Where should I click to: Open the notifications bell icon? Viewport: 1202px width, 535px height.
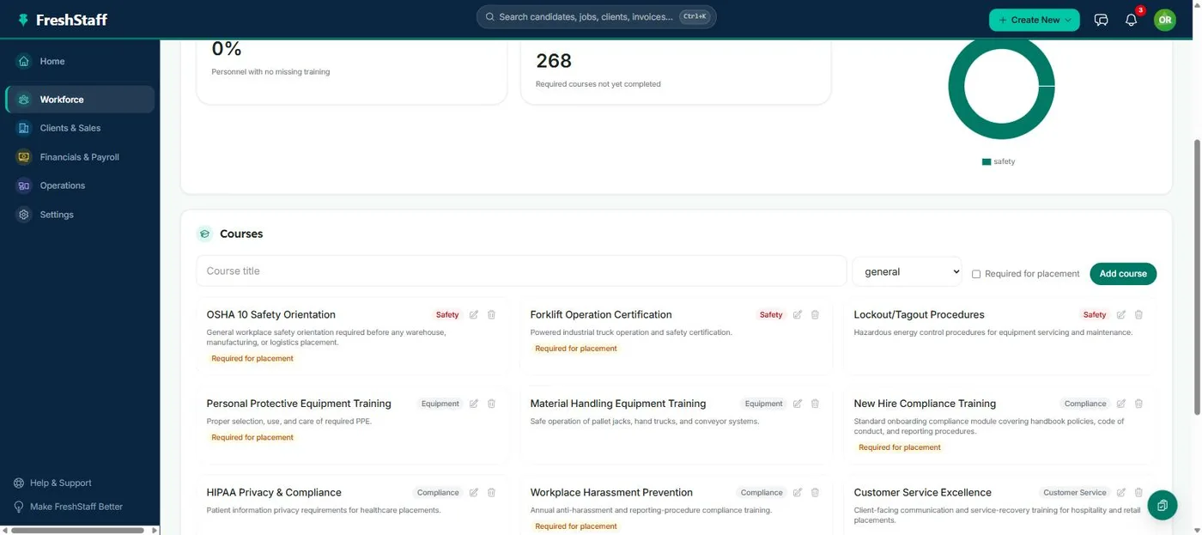tap(1131, 20)
